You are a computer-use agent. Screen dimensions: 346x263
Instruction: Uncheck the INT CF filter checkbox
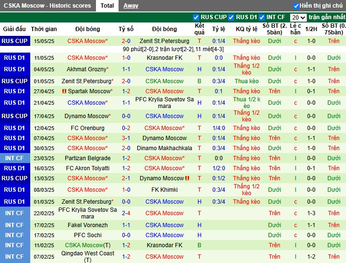tap(262, 17)
